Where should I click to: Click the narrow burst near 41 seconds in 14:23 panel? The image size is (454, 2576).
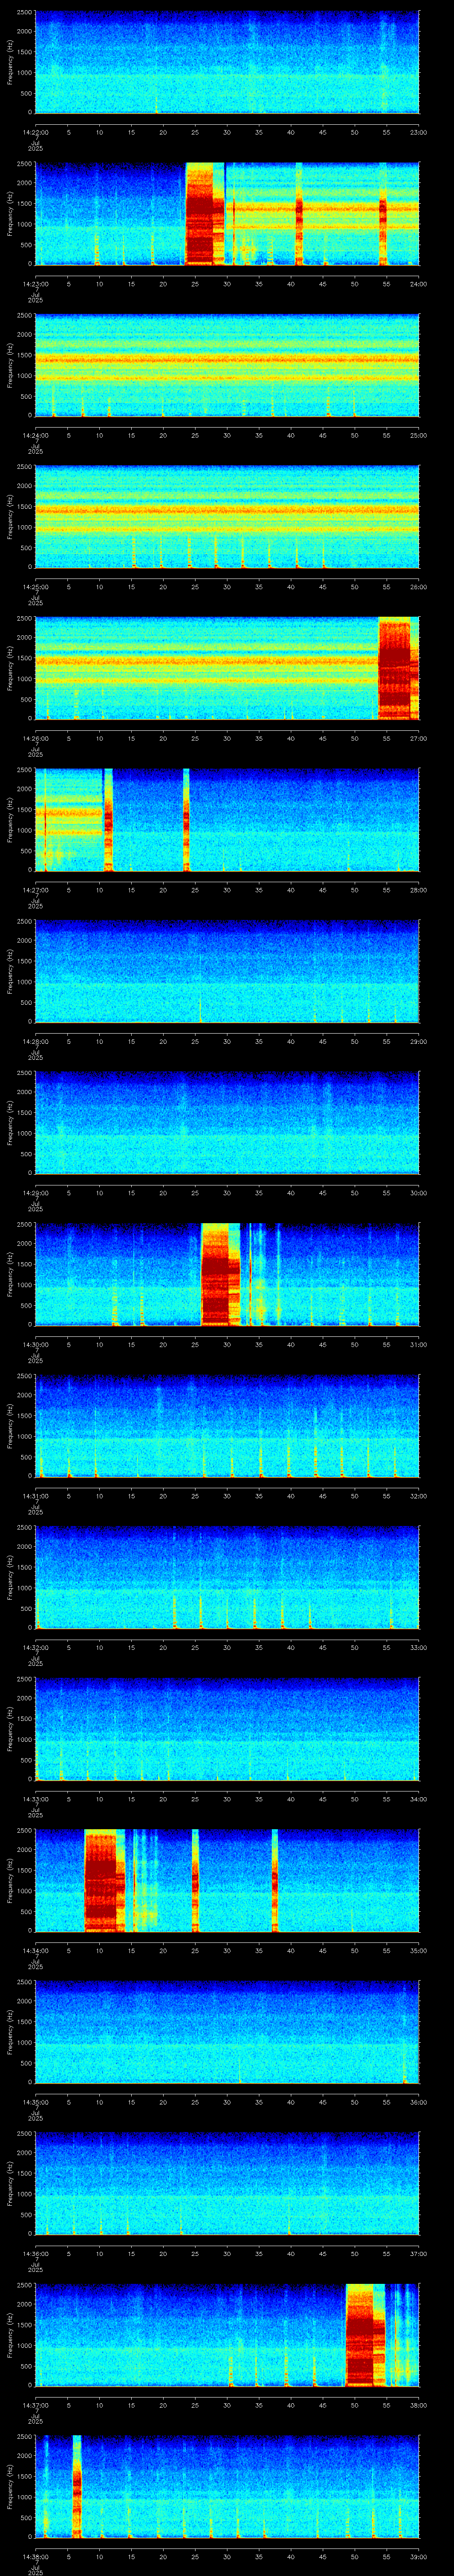click(298, 214)
